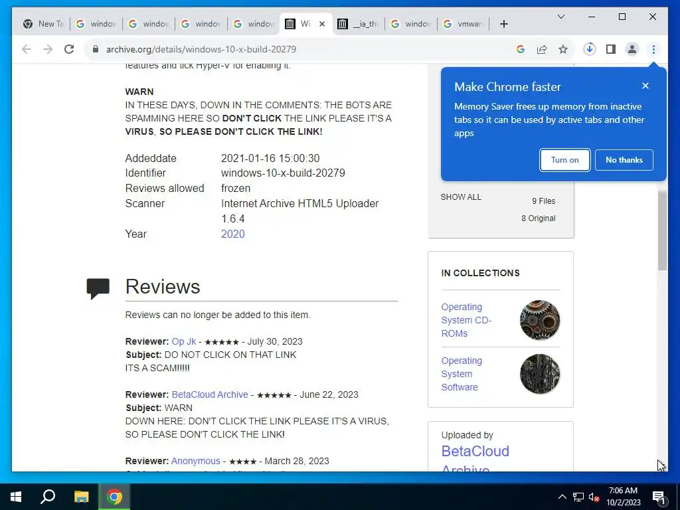This screenshot has width=680, height=510.
Task: Open uploader BetaCloud Archive link
Action: pyautogui.click(x=475, y=458)
